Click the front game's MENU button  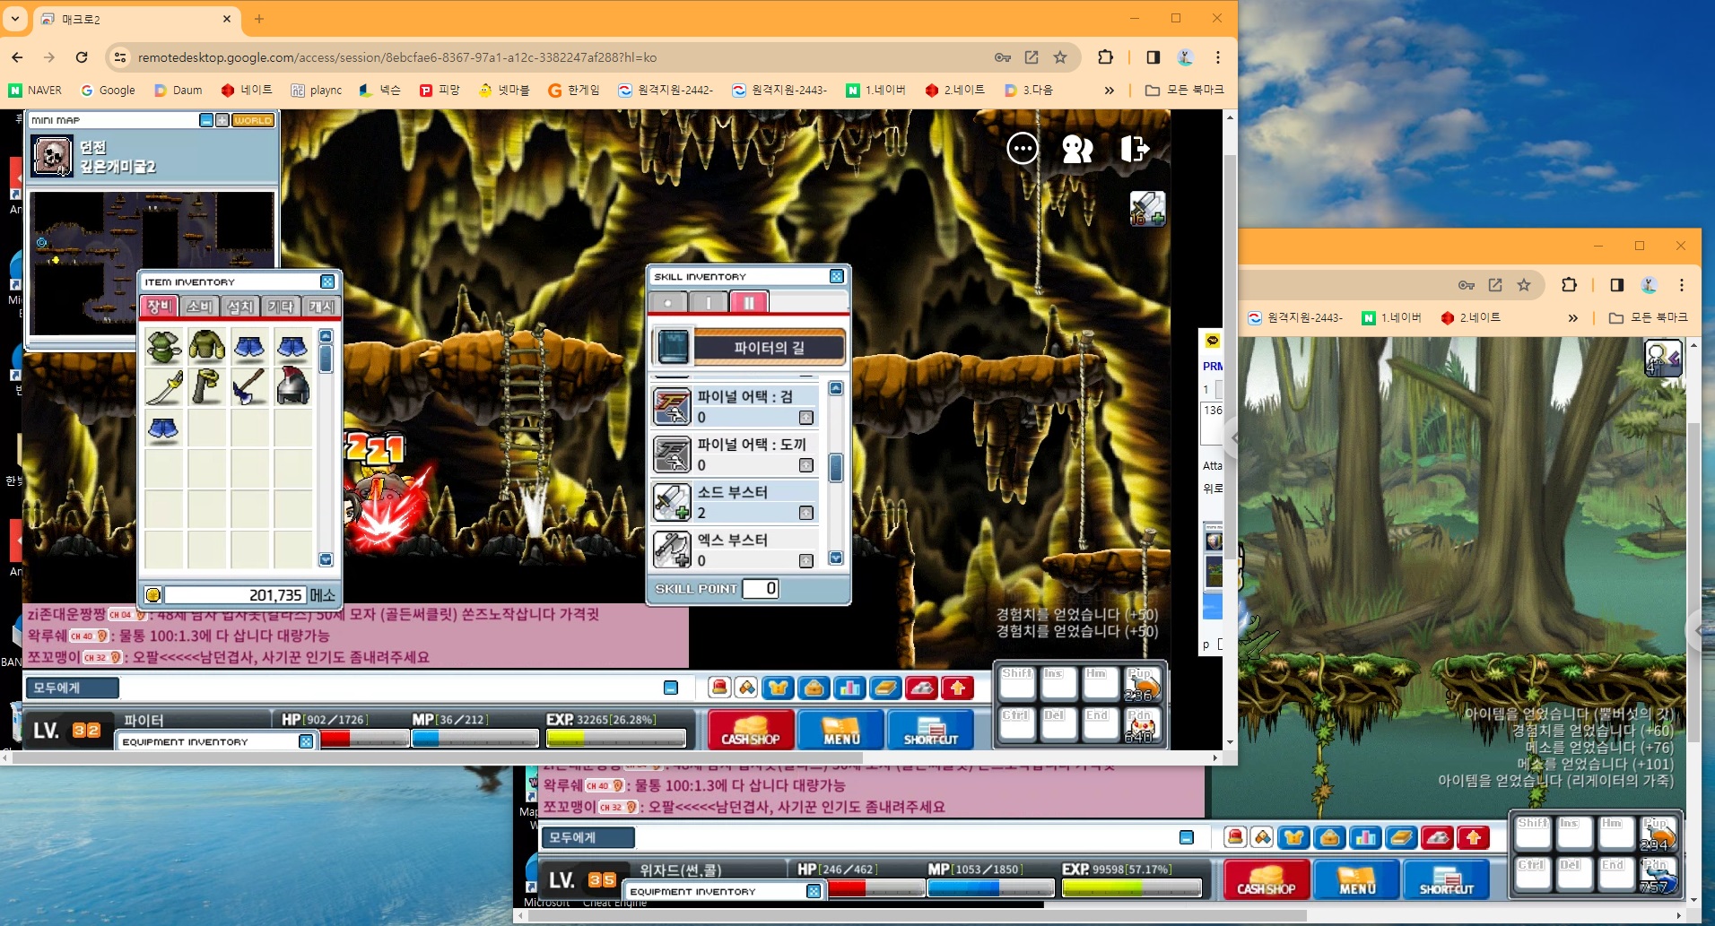pos(840,730)
